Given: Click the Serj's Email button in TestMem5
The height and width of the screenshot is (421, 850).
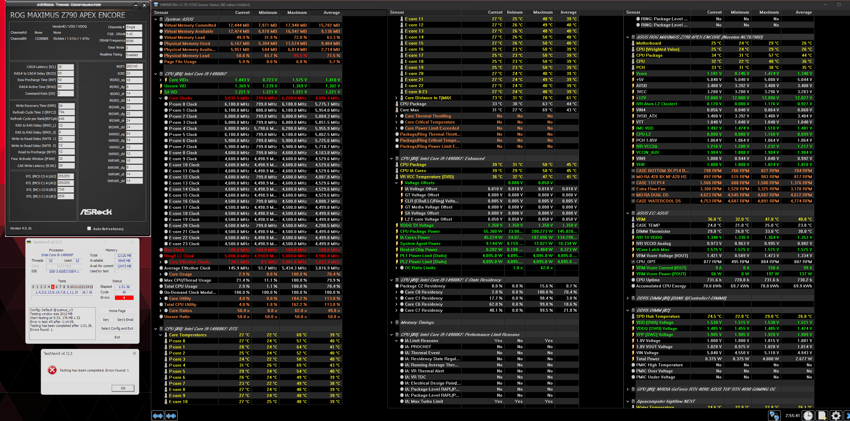Looking at the screenshot, I should tap(125, 319).
